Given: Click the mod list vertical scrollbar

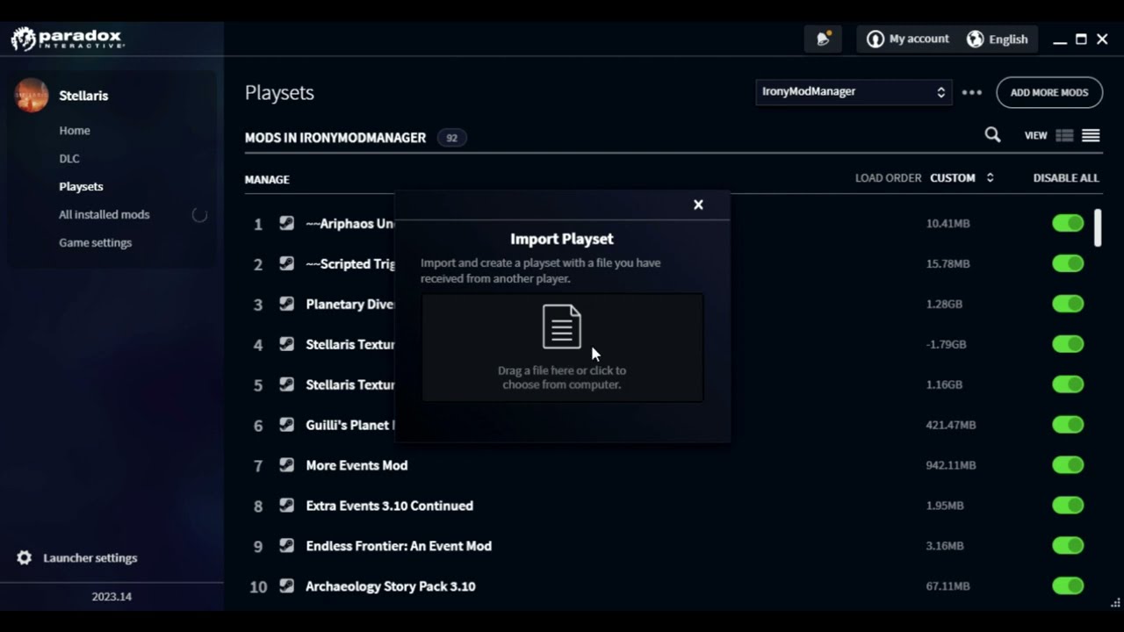Looking at the screenshot, I should [x=1098, y=226].
